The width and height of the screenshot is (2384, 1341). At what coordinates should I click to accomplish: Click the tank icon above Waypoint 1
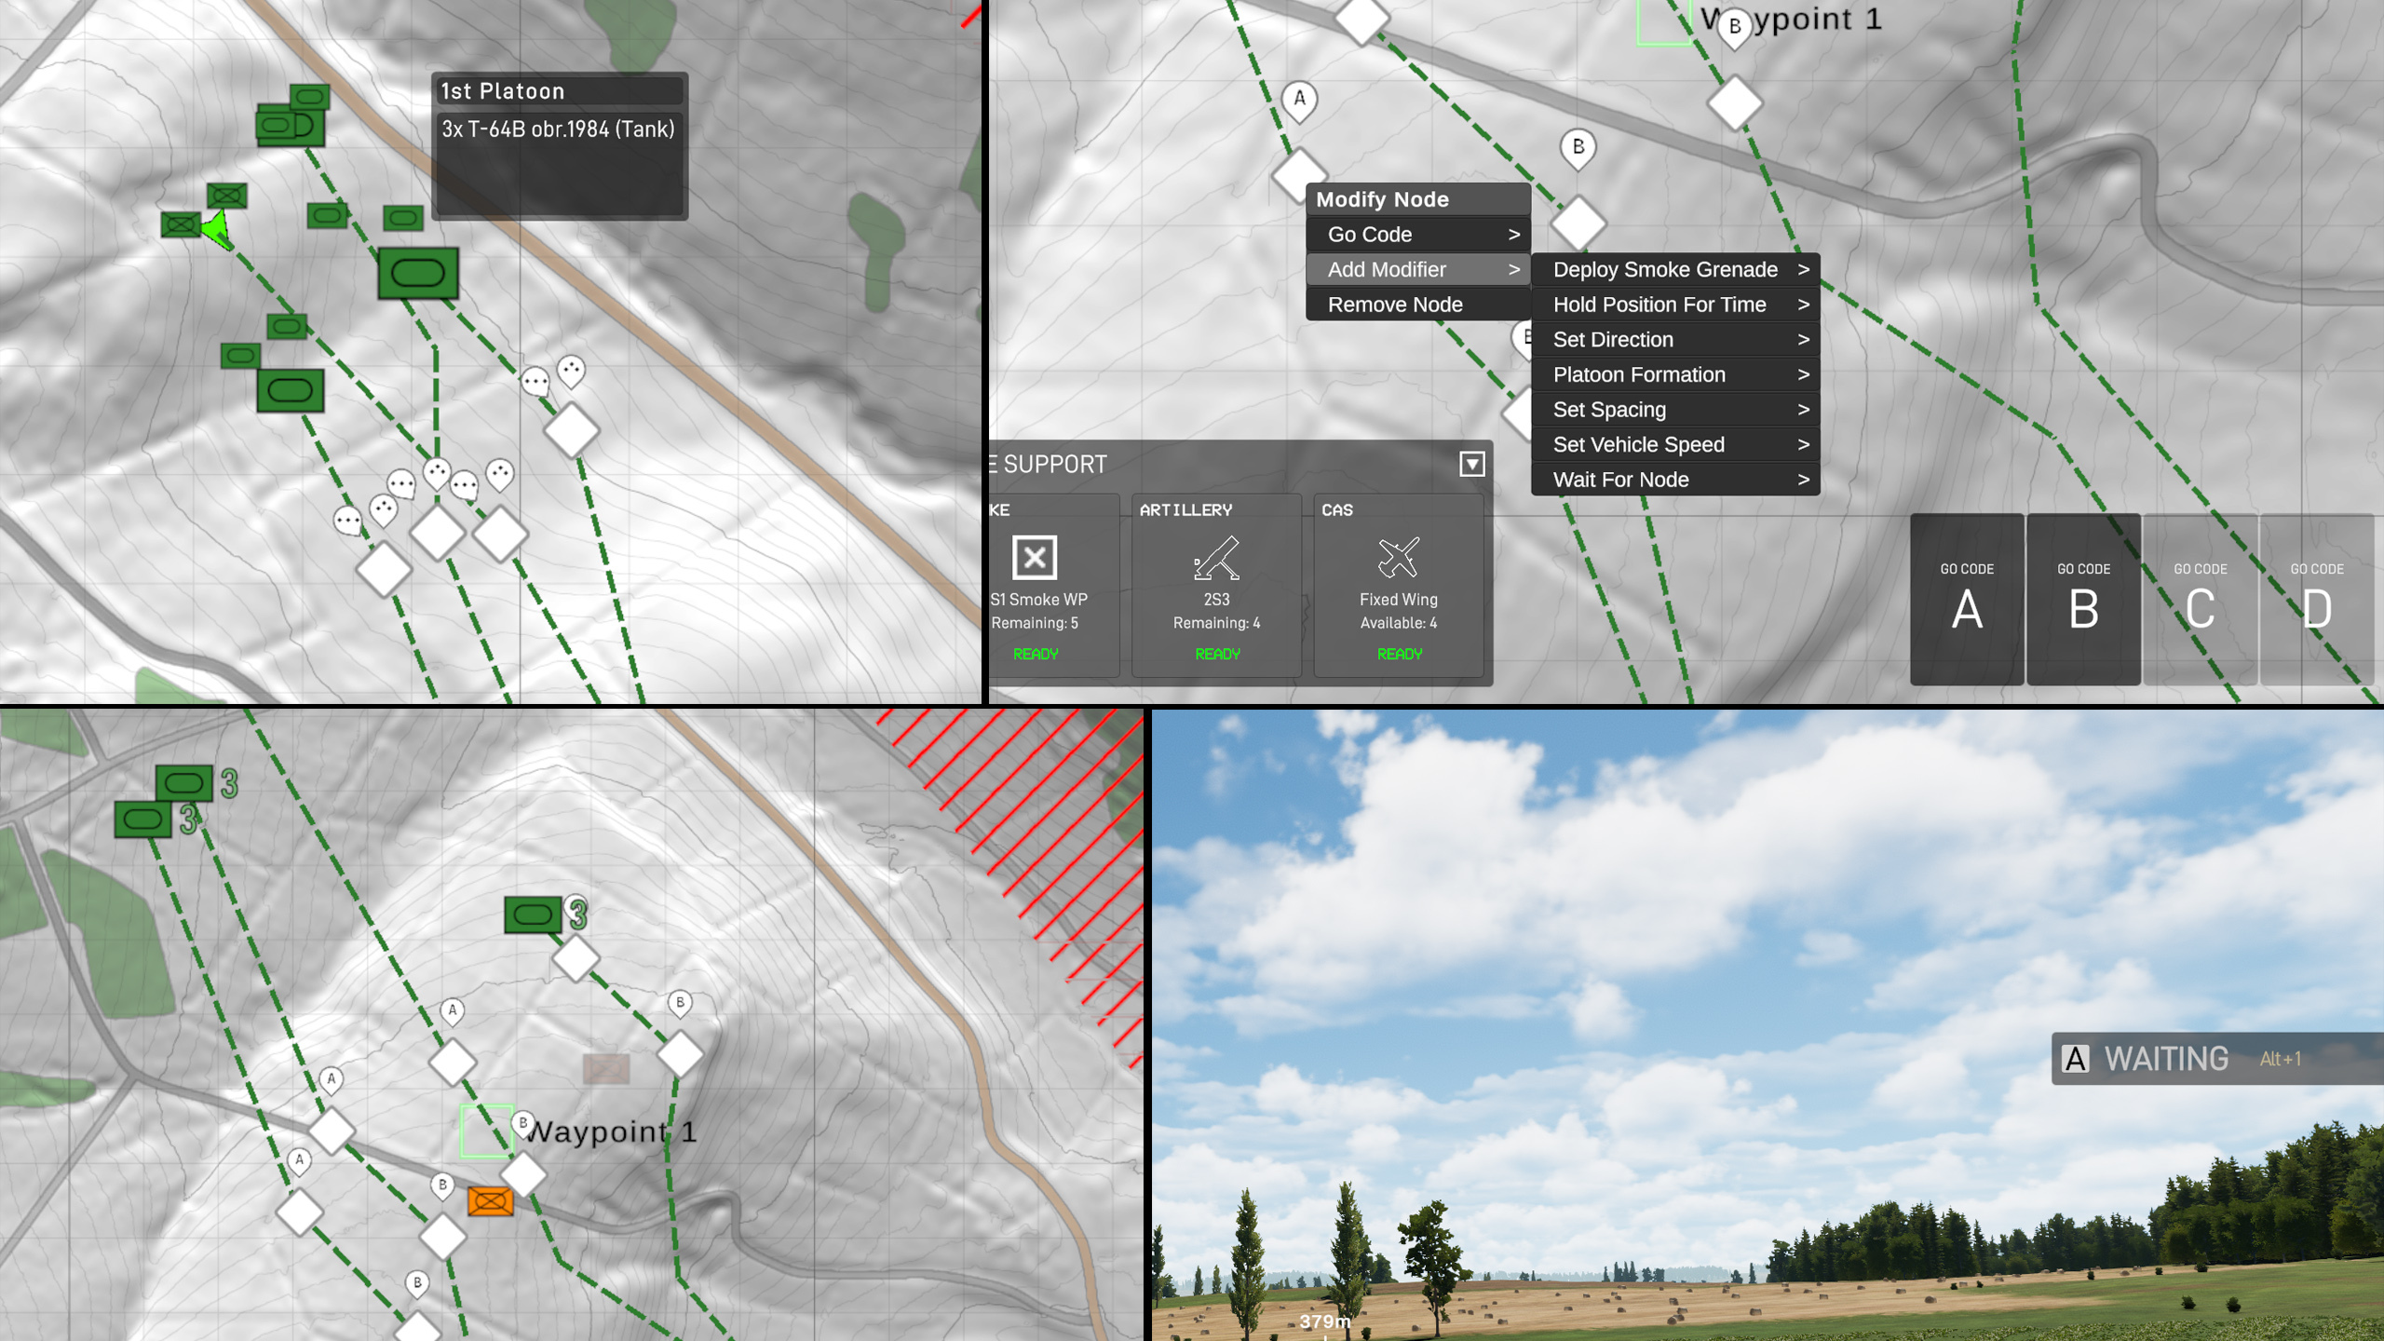[533, 914]
